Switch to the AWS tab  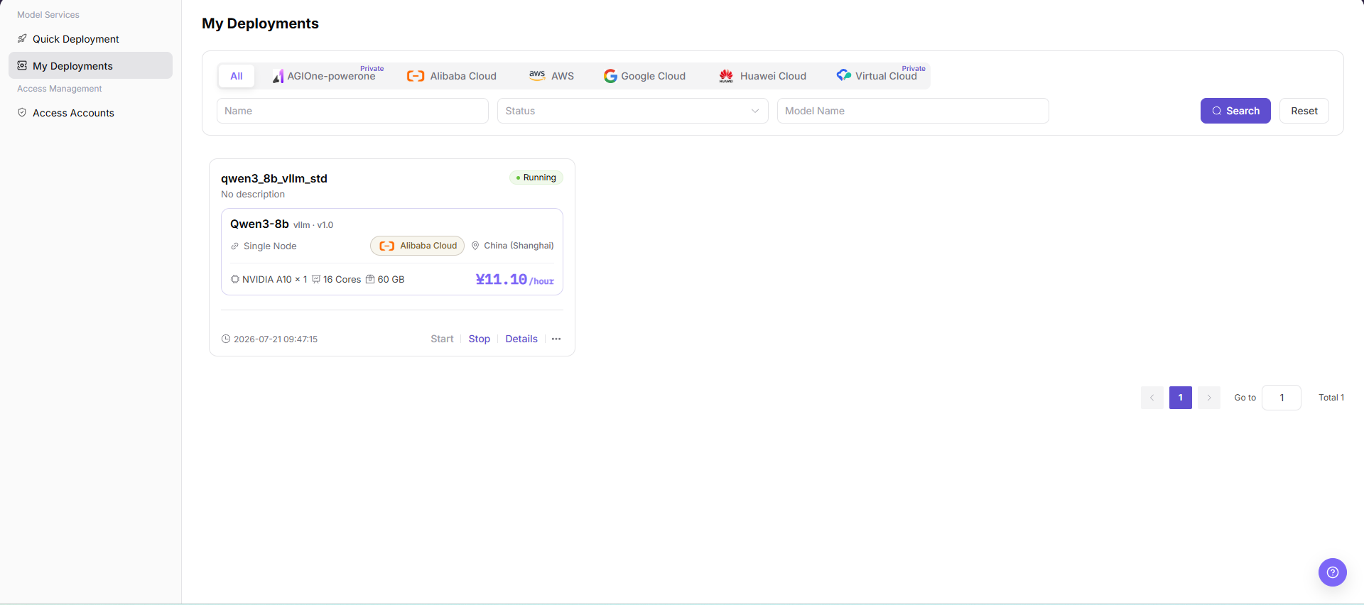(551, 76)
